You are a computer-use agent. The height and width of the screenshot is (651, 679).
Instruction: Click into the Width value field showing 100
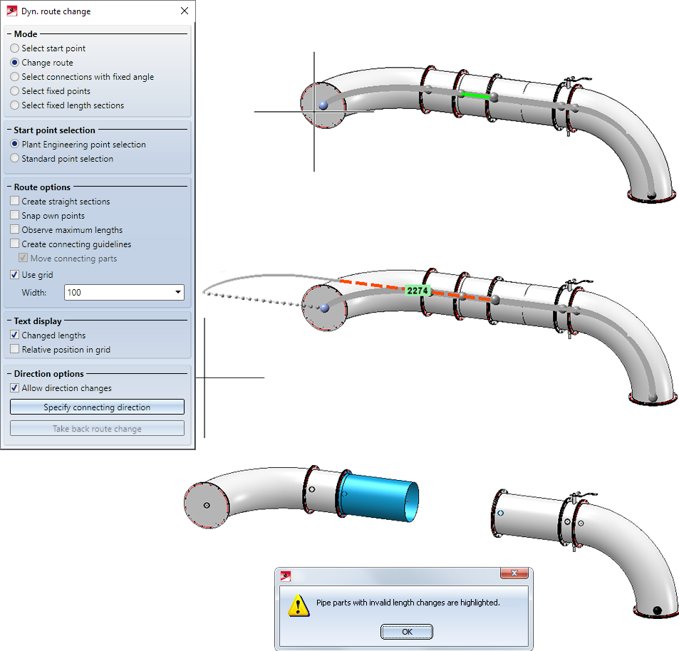[119, 292]
